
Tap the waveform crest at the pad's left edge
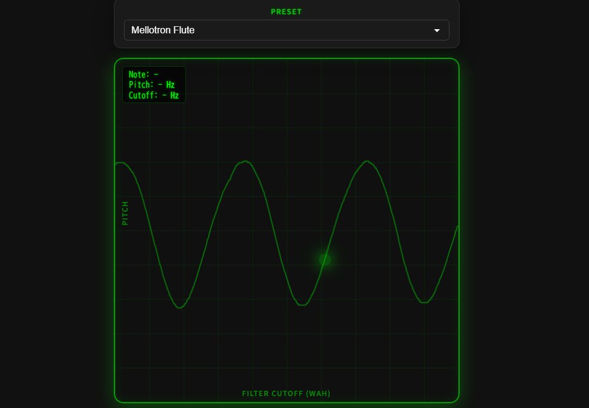[119, 163]
